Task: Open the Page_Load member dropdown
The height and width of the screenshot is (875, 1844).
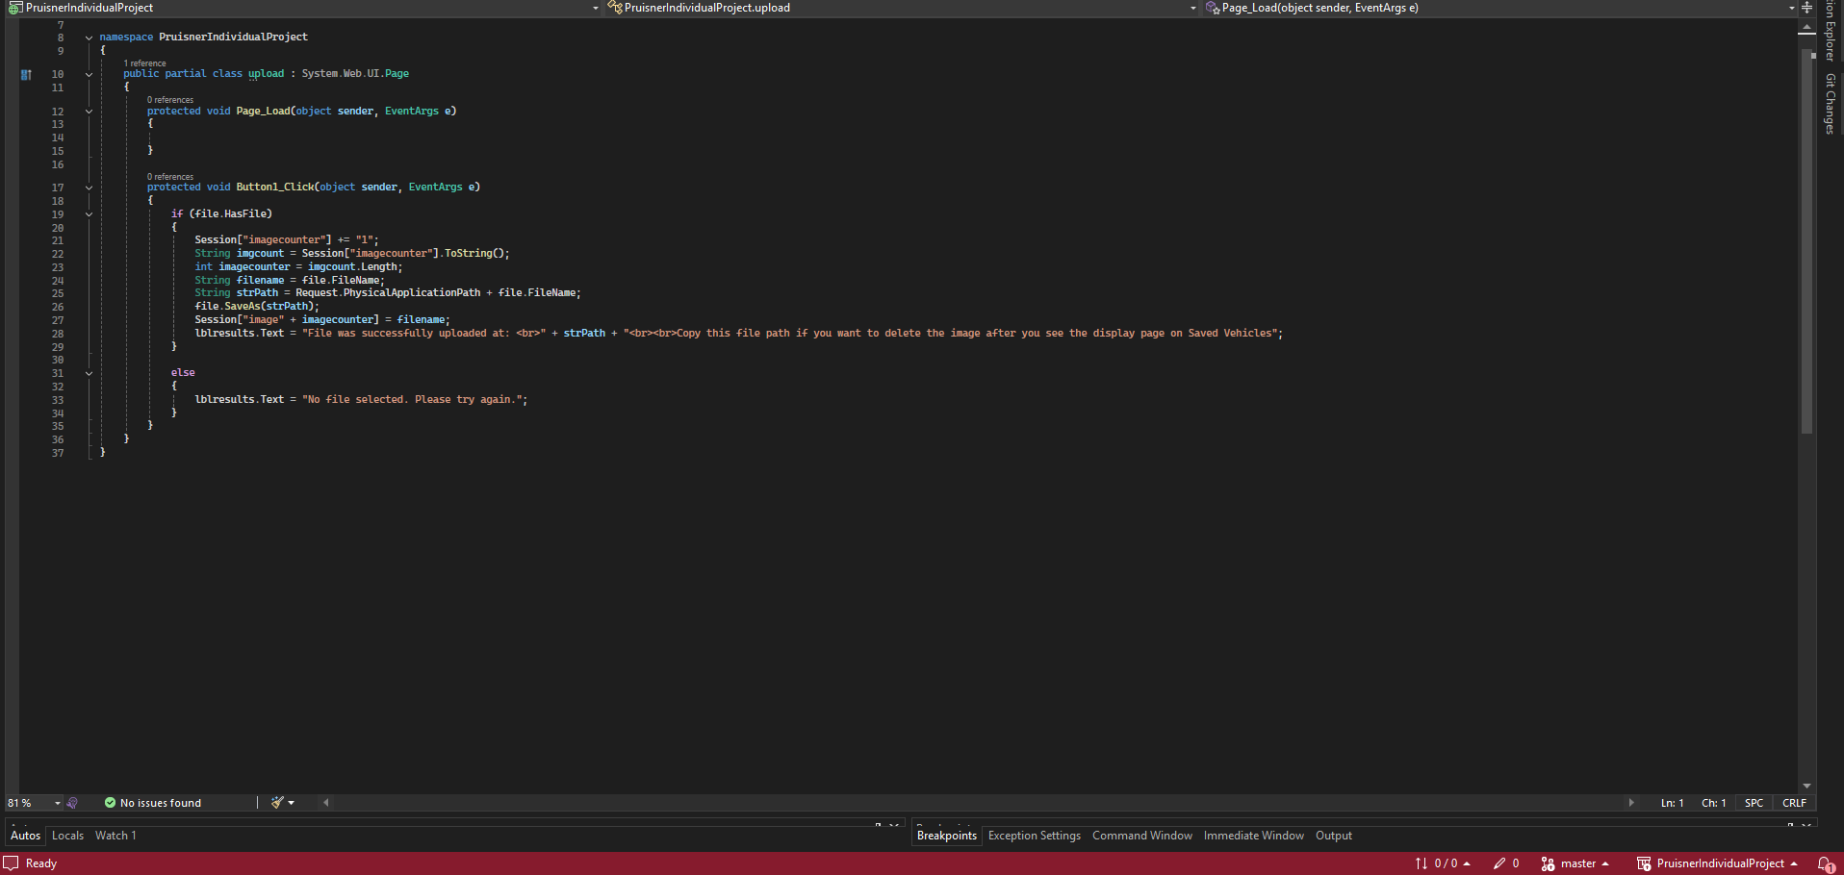Action: click(x=1499, y=8)
